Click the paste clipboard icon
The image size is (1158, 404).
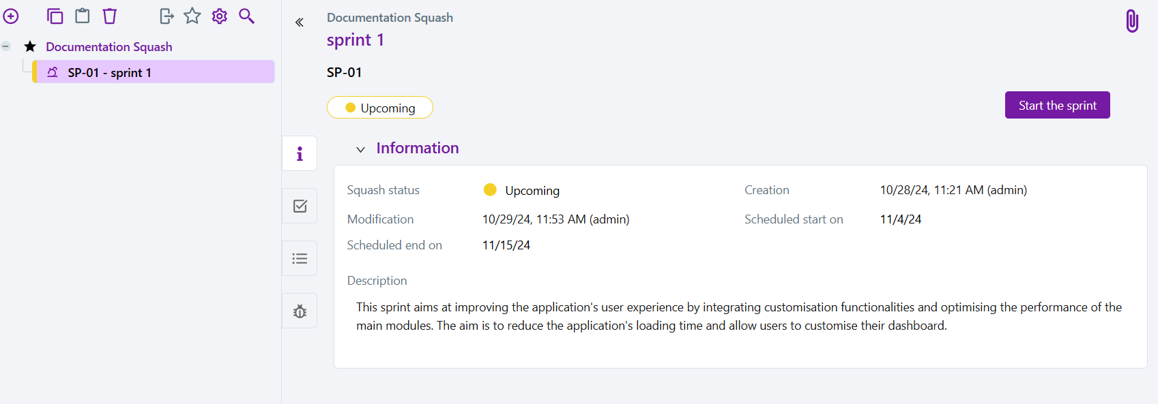pos(83,16)
